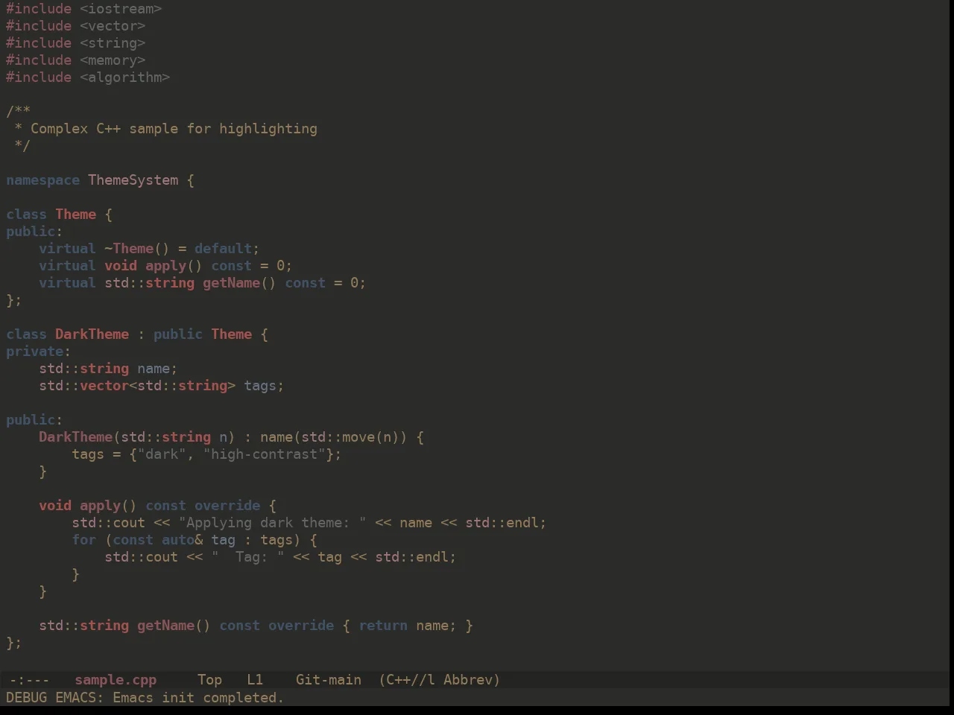Click Abbrev minor mode in mode line
The width and height of the screenshot is (954, 715).
472,680
